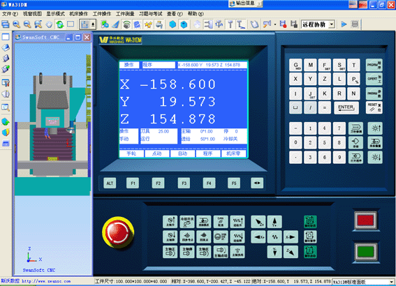The image size is (396, 286).
Task: Select the dashed rectangle selection tool
Action: tap(71, 24)
